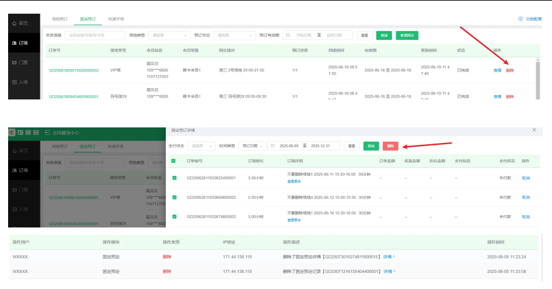
Task: Click calendar icon before 2025-06-09 in detail dialog
Action: (x=272, y=146)
